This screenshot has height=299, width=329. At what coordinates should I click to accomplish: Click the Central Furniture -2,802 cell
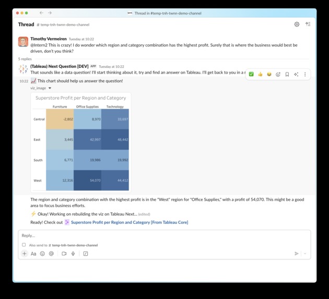coord(60,119)
